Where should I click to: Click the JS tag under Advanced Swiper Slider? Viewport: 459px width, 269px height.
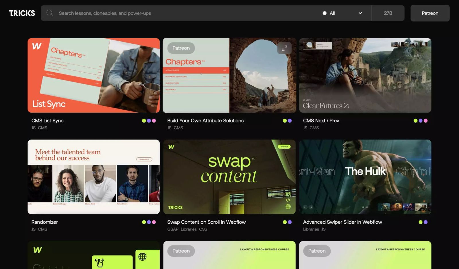coord(324,229)
